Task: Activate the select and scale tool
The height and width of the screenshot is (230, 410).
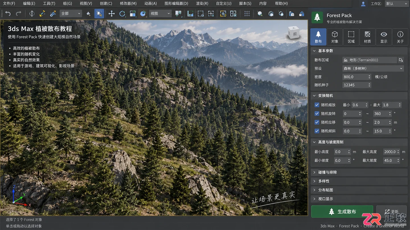Action: 133,13
